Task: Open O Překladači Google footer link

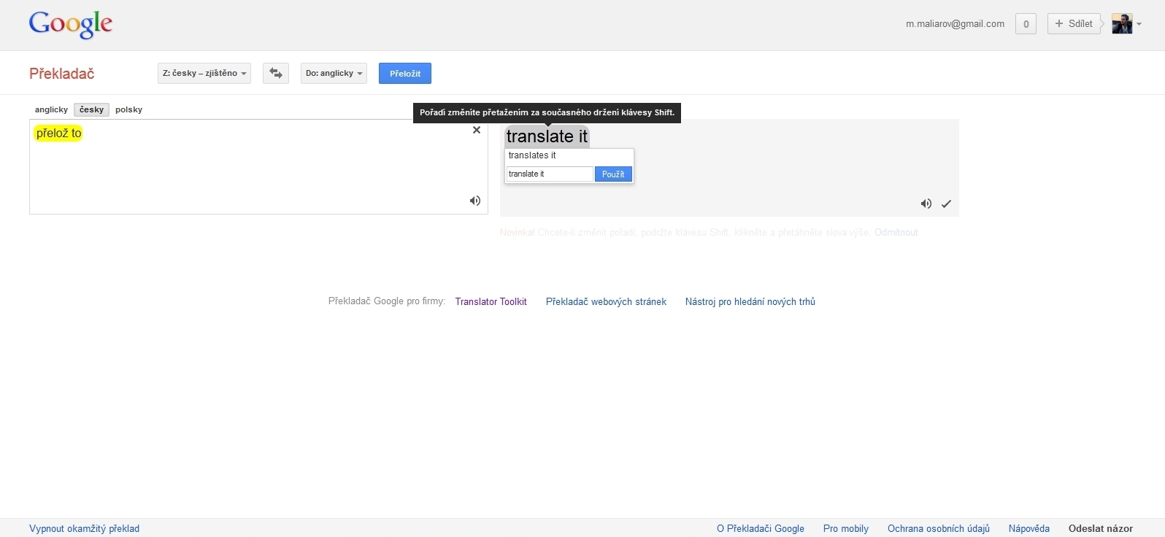Action: tap(761, 528)
